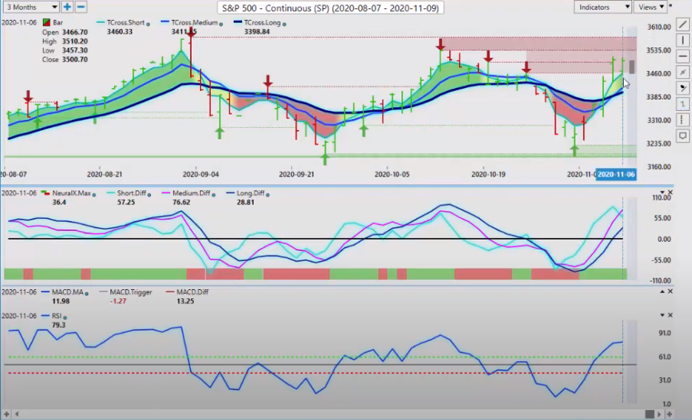
Task: Toggle the NeuralX.Max settings dot
Action: click(x=94, y=194)
